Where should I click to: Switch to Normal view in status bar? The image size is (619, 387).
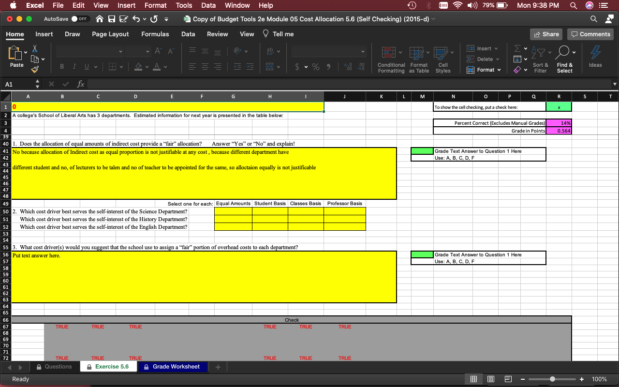point(474,379)
